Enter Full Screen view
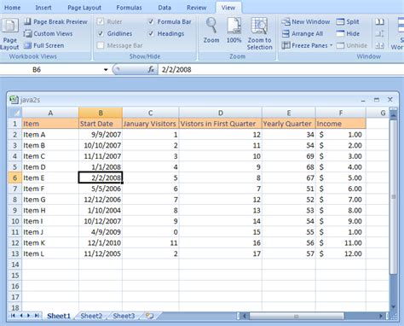Viewport: 404px width, 326px height. pos(43,45)
